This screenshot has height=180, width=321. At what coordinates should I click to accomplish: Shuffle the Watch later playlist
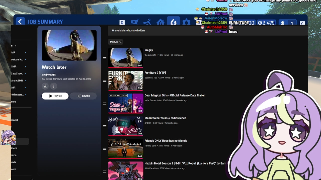tap(83, 96)
